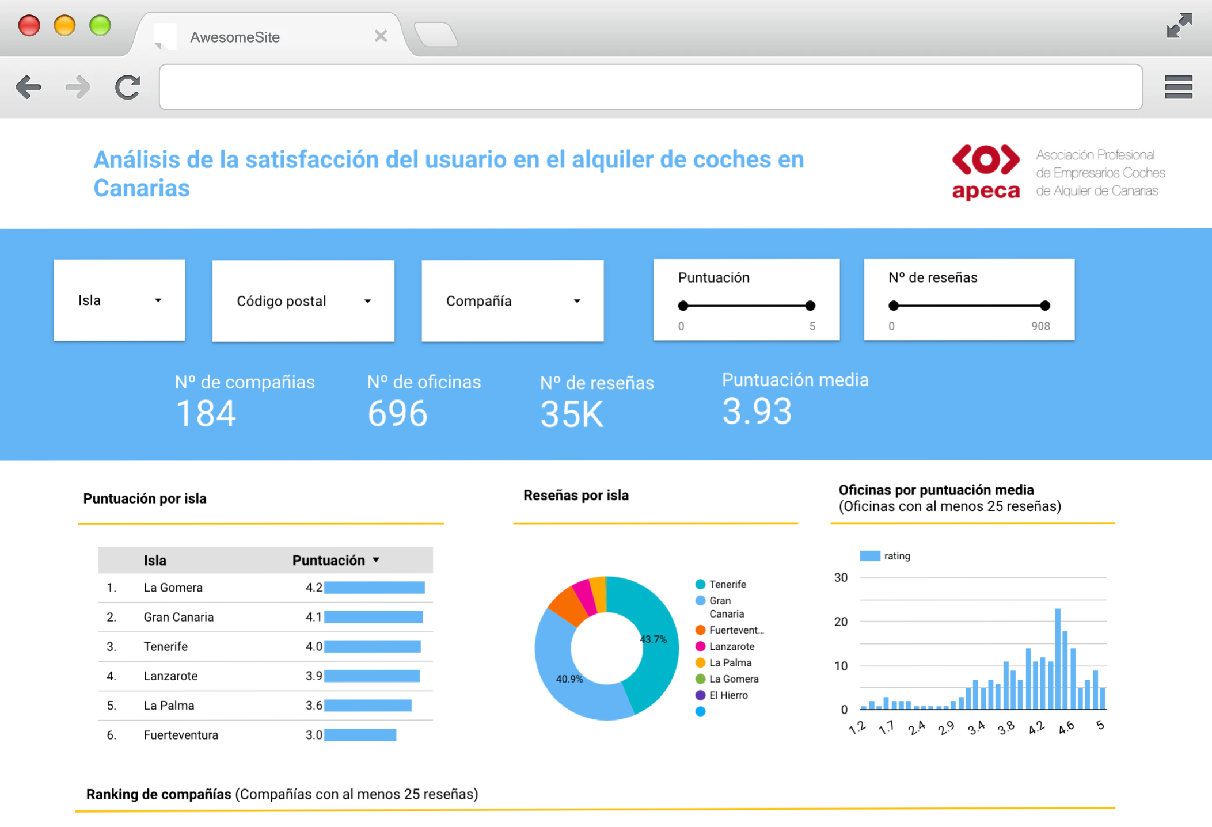
Task: Click the Isla column header
Action: click(x=155, y=560)
